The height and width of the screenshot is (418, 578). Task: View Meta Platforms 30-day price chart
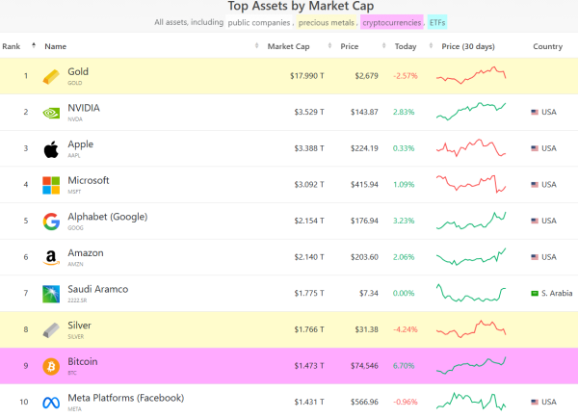(x=471, y=402)
